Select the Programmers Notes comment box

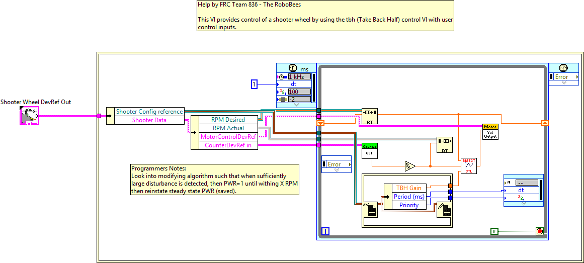[x=214, y=180]
